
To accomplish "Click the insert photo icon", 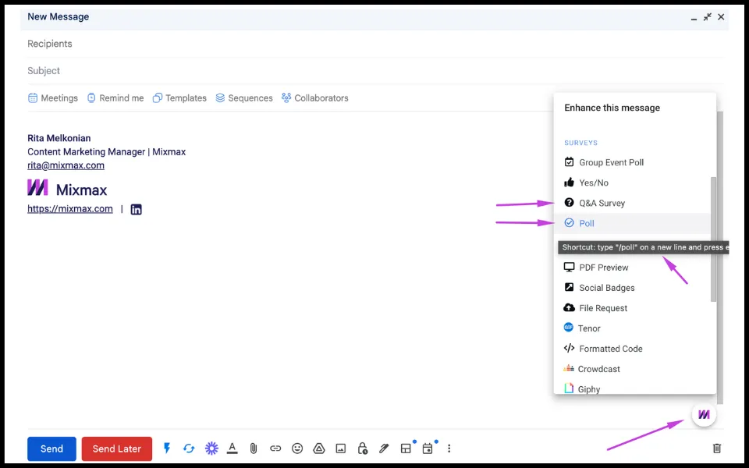I will point(341,448).
